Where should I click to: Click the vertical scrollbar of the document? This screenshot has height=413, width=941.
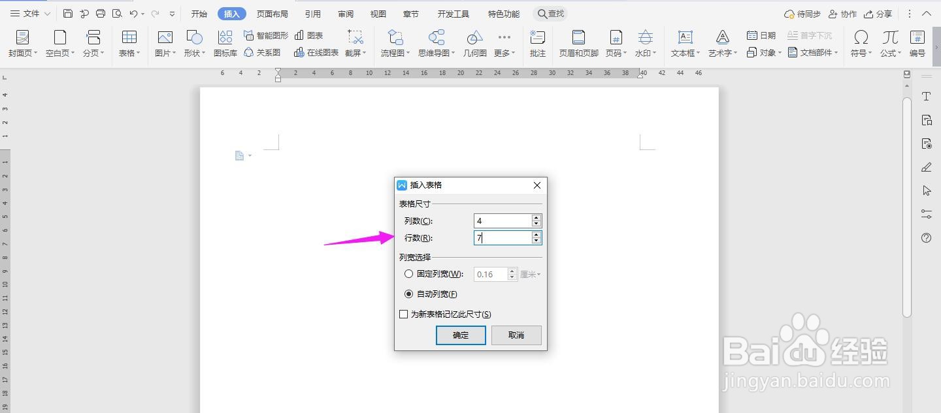(907, 207)
